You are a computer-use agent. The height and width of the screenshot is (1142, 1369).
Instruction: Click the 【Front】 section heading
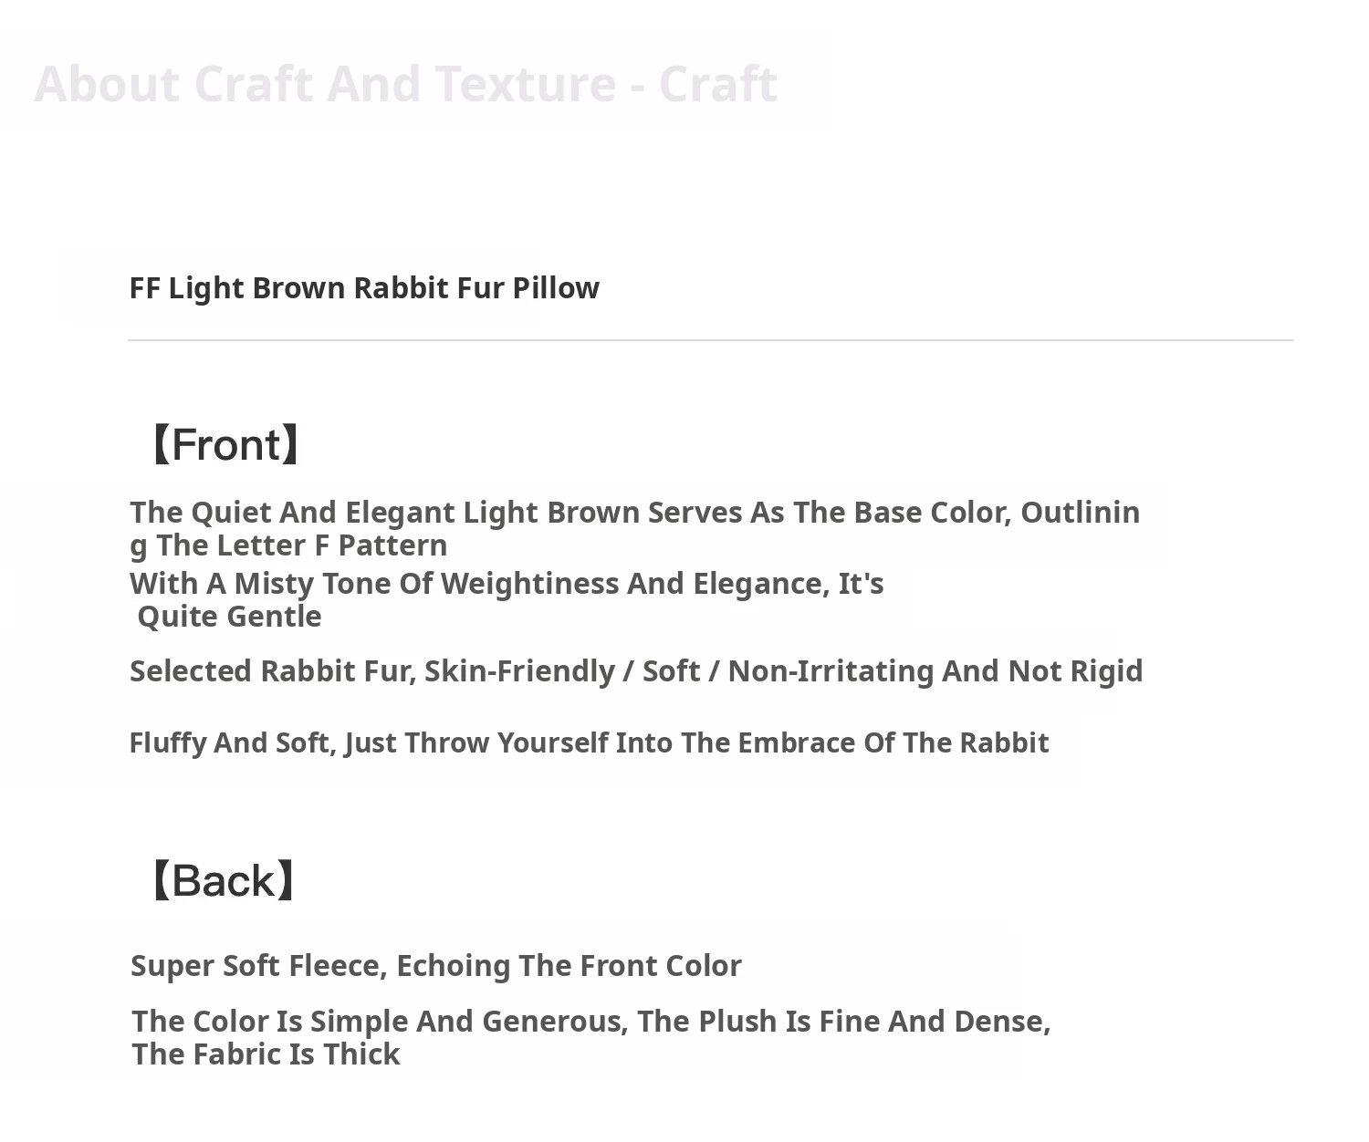pos(225,445)
